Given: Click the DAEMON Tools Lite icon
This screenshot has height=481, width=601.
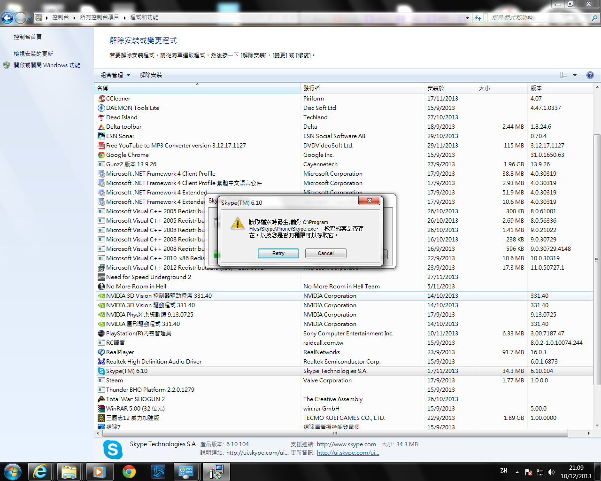Looking at the screenshot, I should 101,108.
